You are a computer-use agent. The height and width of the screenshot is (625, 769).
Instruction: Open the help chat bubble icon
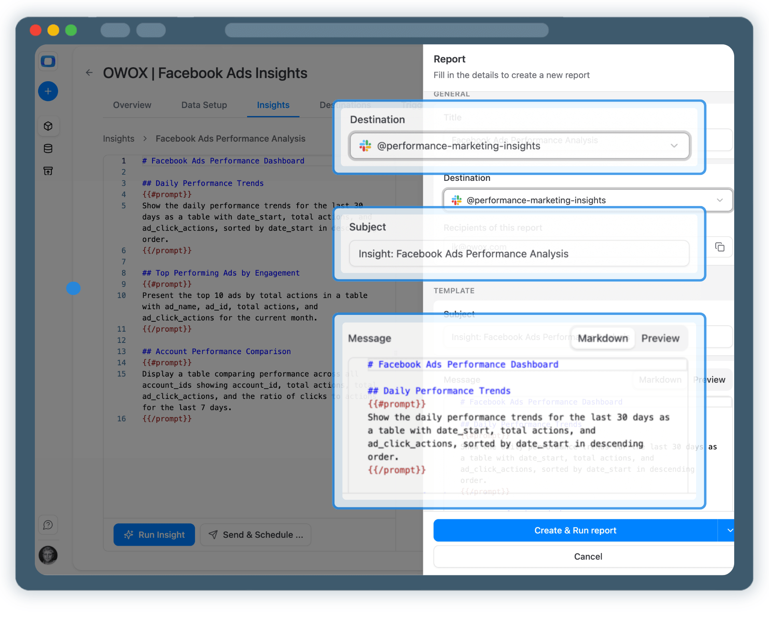pos(48,525)
